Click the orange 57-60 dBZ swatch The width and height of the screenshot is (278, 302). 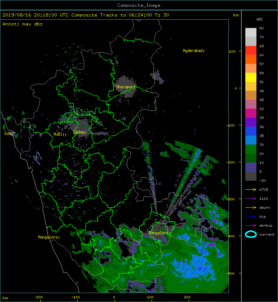pos(251,59)
